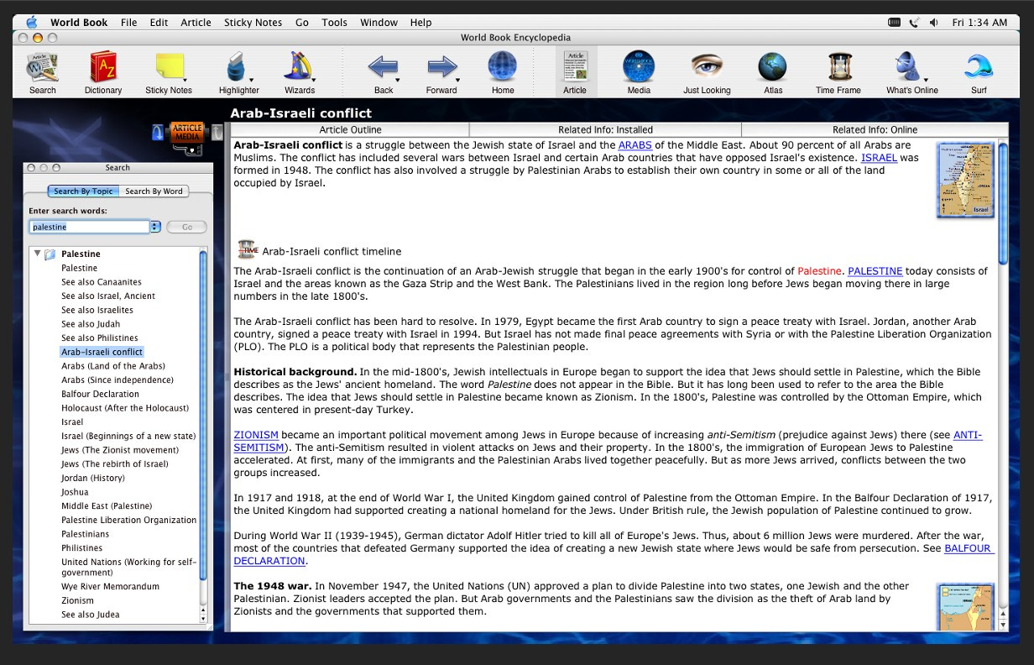Click the Go search button
The height and width of the screenshot is (665, 1034).
pos(186,227)
